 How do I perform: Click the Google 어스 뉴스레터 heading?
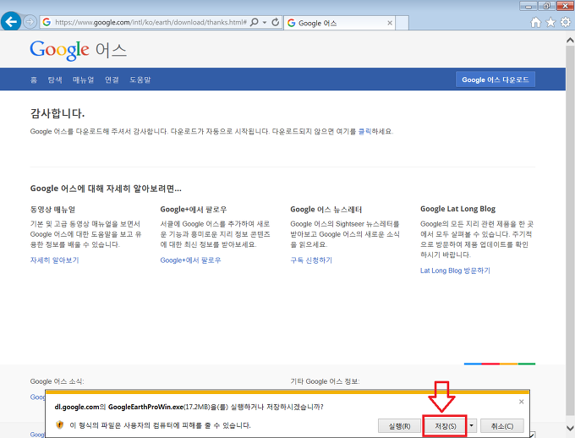point(326,210)
